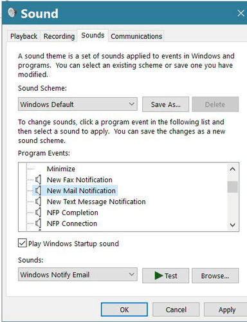Open the Sound Scheme dropdown

pyautogui.click(x=78, y=104)
